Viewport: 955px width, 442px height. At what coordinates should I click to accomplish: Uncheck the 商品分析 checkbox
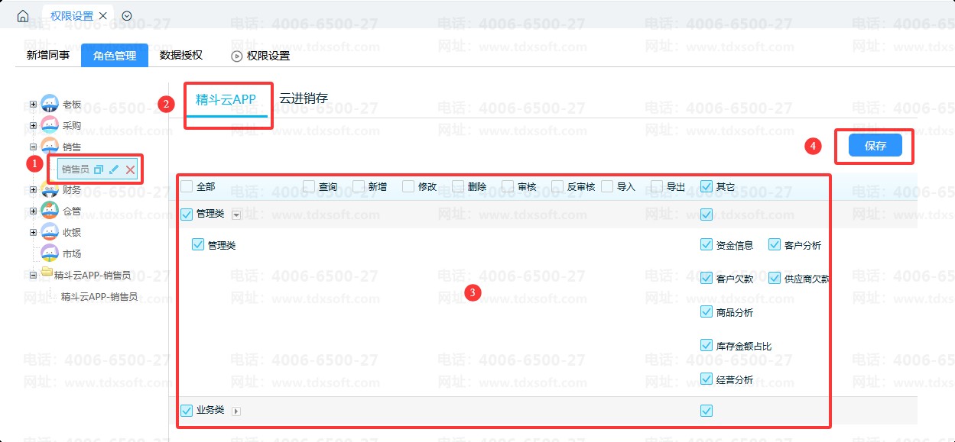(707, 311)
